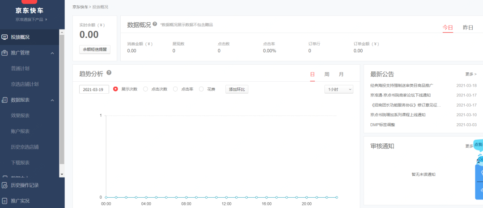Click 更多 link in 审核通知
This screenshot has height=208, width=483.
tap(469, 146)
